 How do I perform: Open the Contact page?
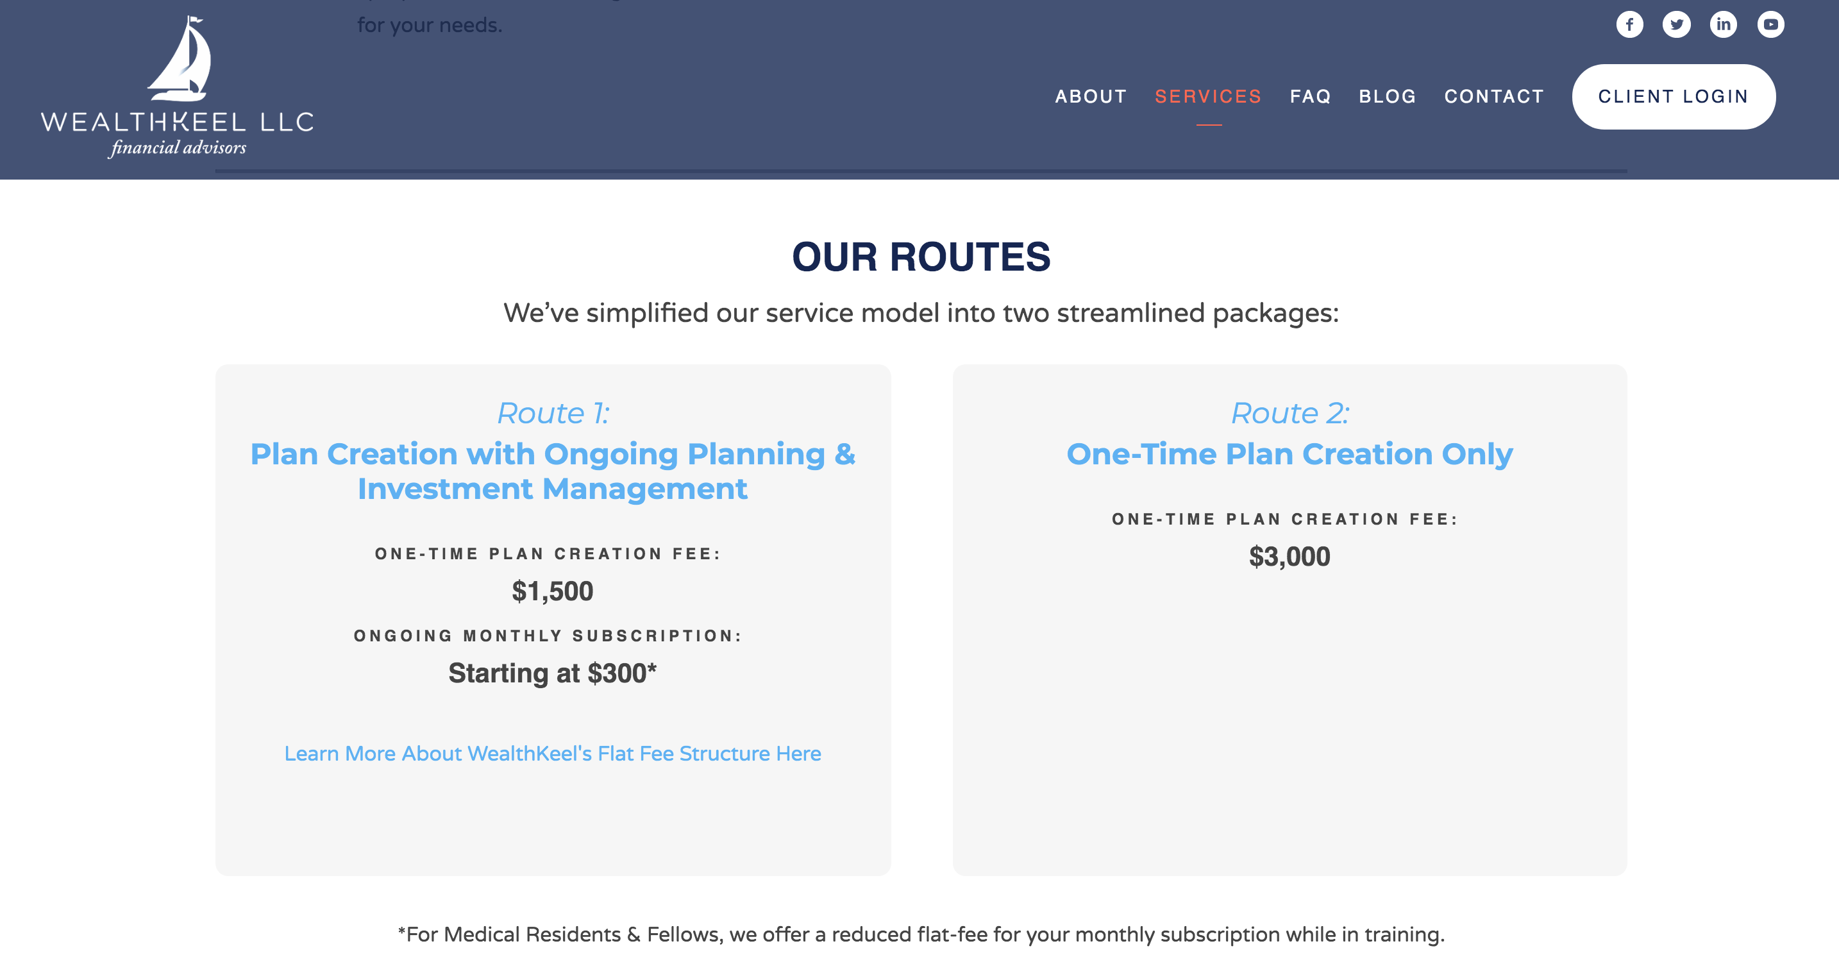click(1494, 96)
